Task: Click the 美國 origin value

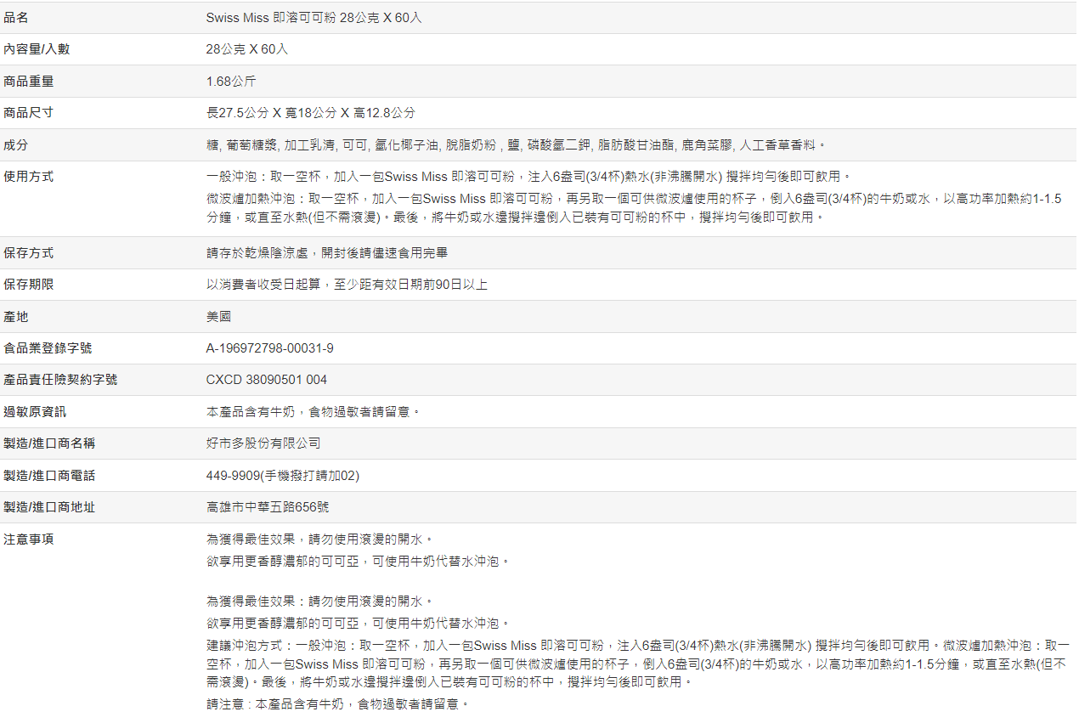Action: 218,317
